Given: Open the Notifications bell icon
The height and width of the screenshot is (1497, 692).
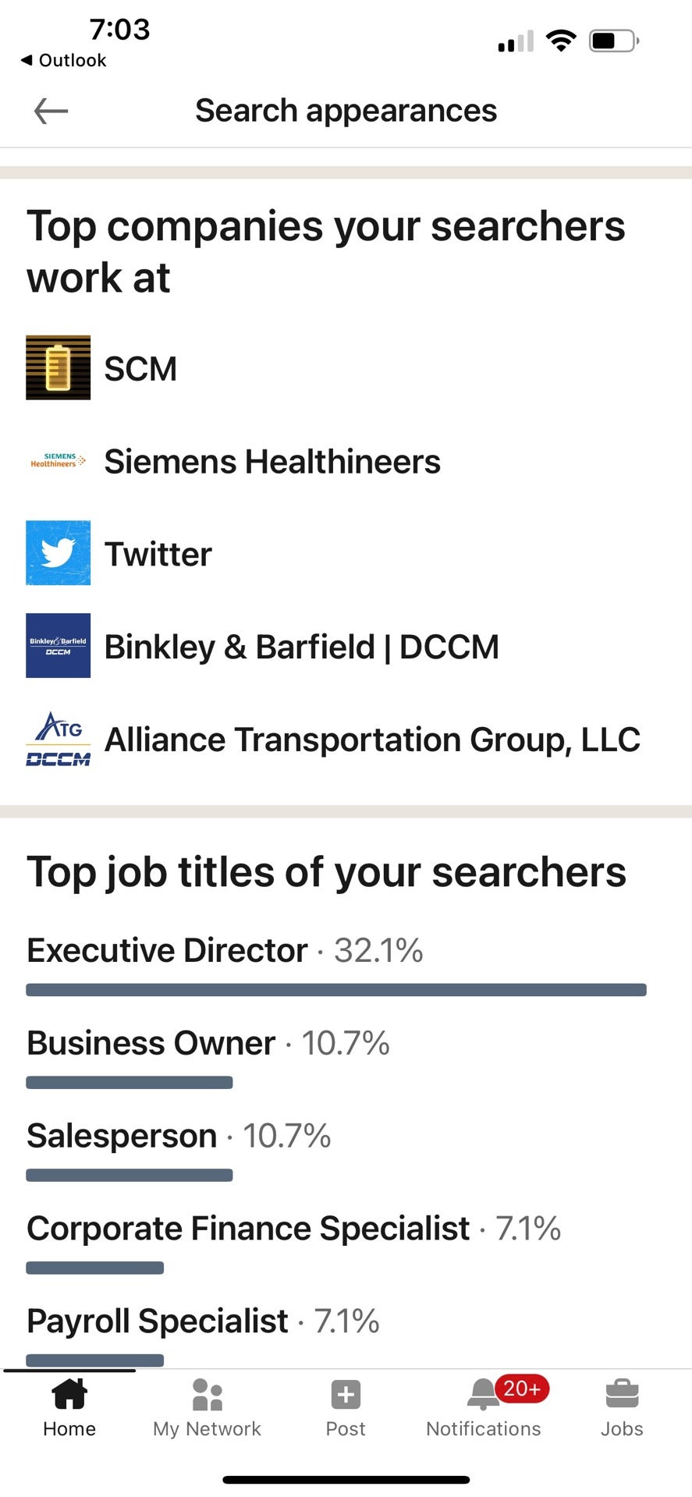Looking at the screenshot, I should (x=483, y=1394).
